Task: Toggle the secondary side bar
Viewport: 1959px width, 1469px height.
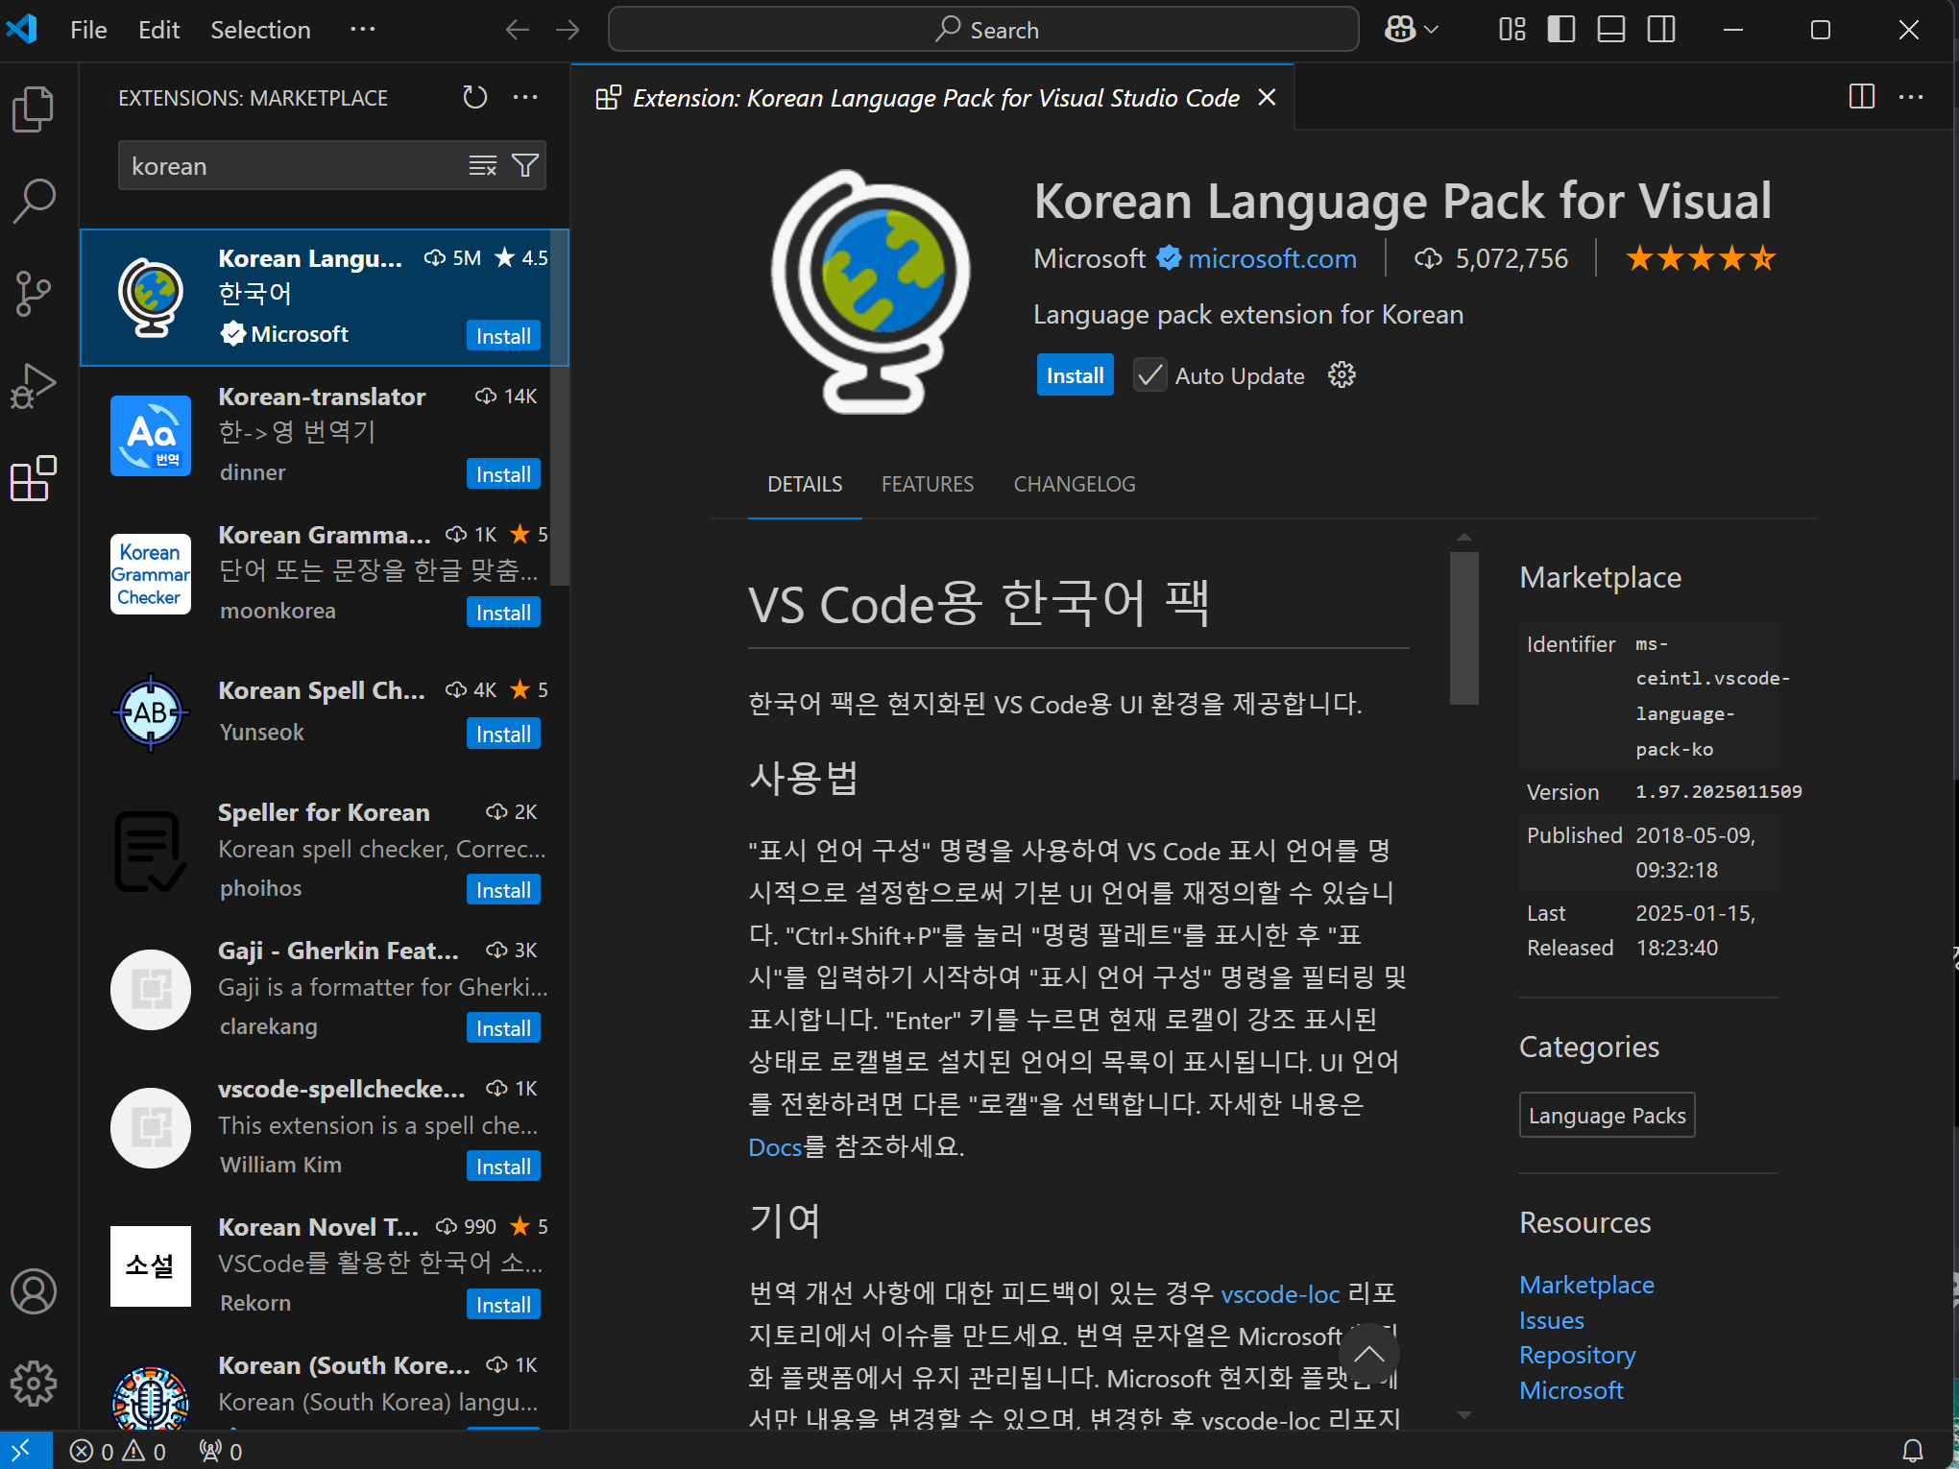Action: coord(1661,30)
